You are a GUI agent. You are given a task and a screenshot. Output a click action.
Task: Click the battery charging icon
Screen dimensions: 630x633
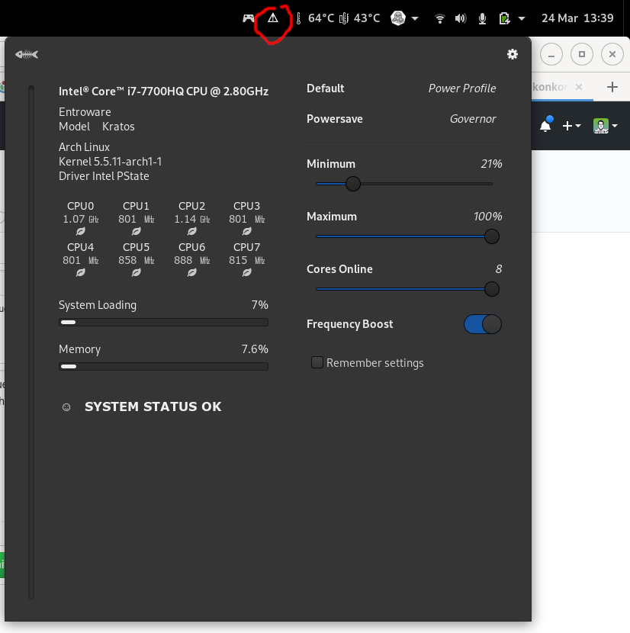(x=504, y=18)
